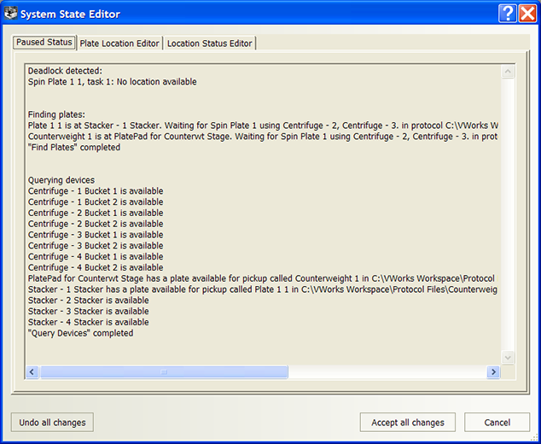Viewport: 541px width, 444px height.
Task: Cancel the System State Editor dialog
Action: [497, 423]
